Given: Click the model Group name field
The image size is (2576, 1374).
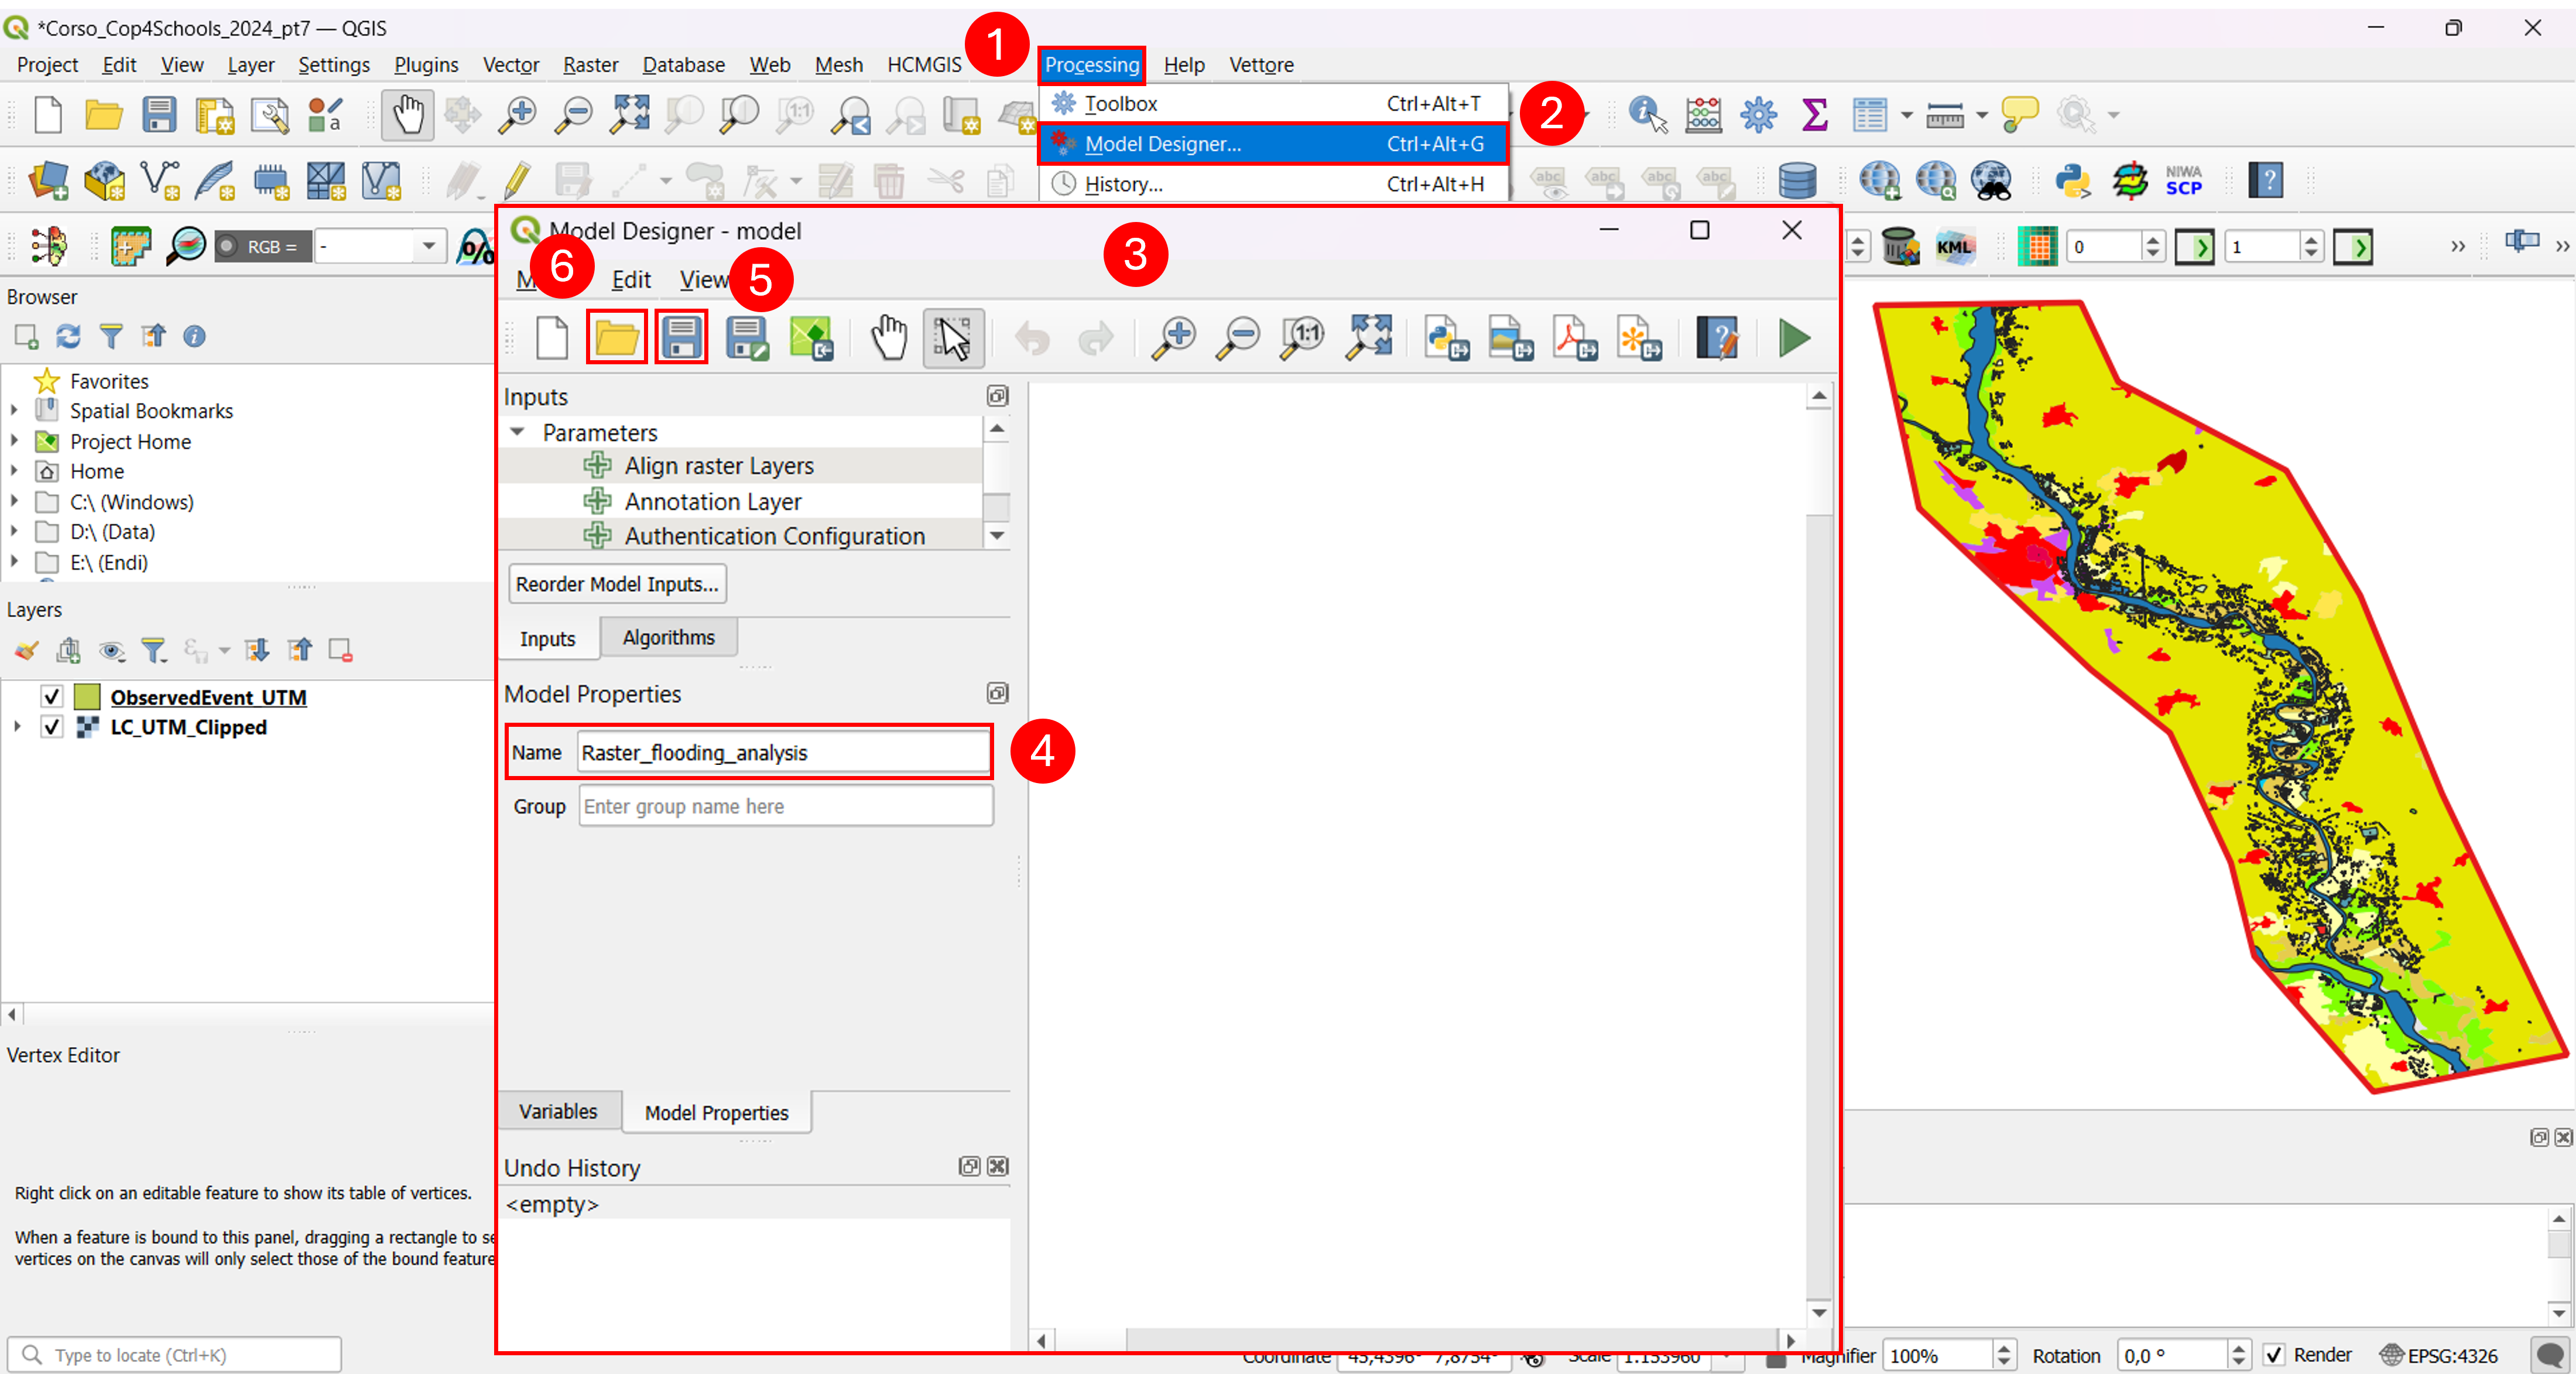Looking at the screenshot, I should coord(785,805).
